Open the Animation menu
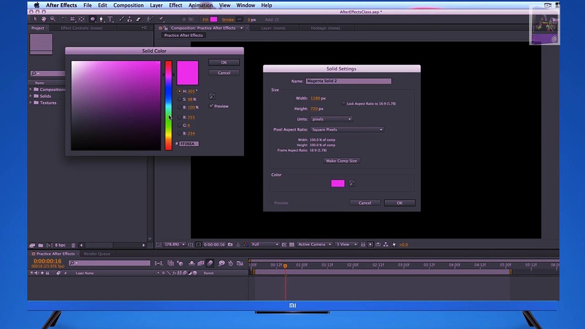This screenshot has width=585, height=329. click(x=201, y=5)
